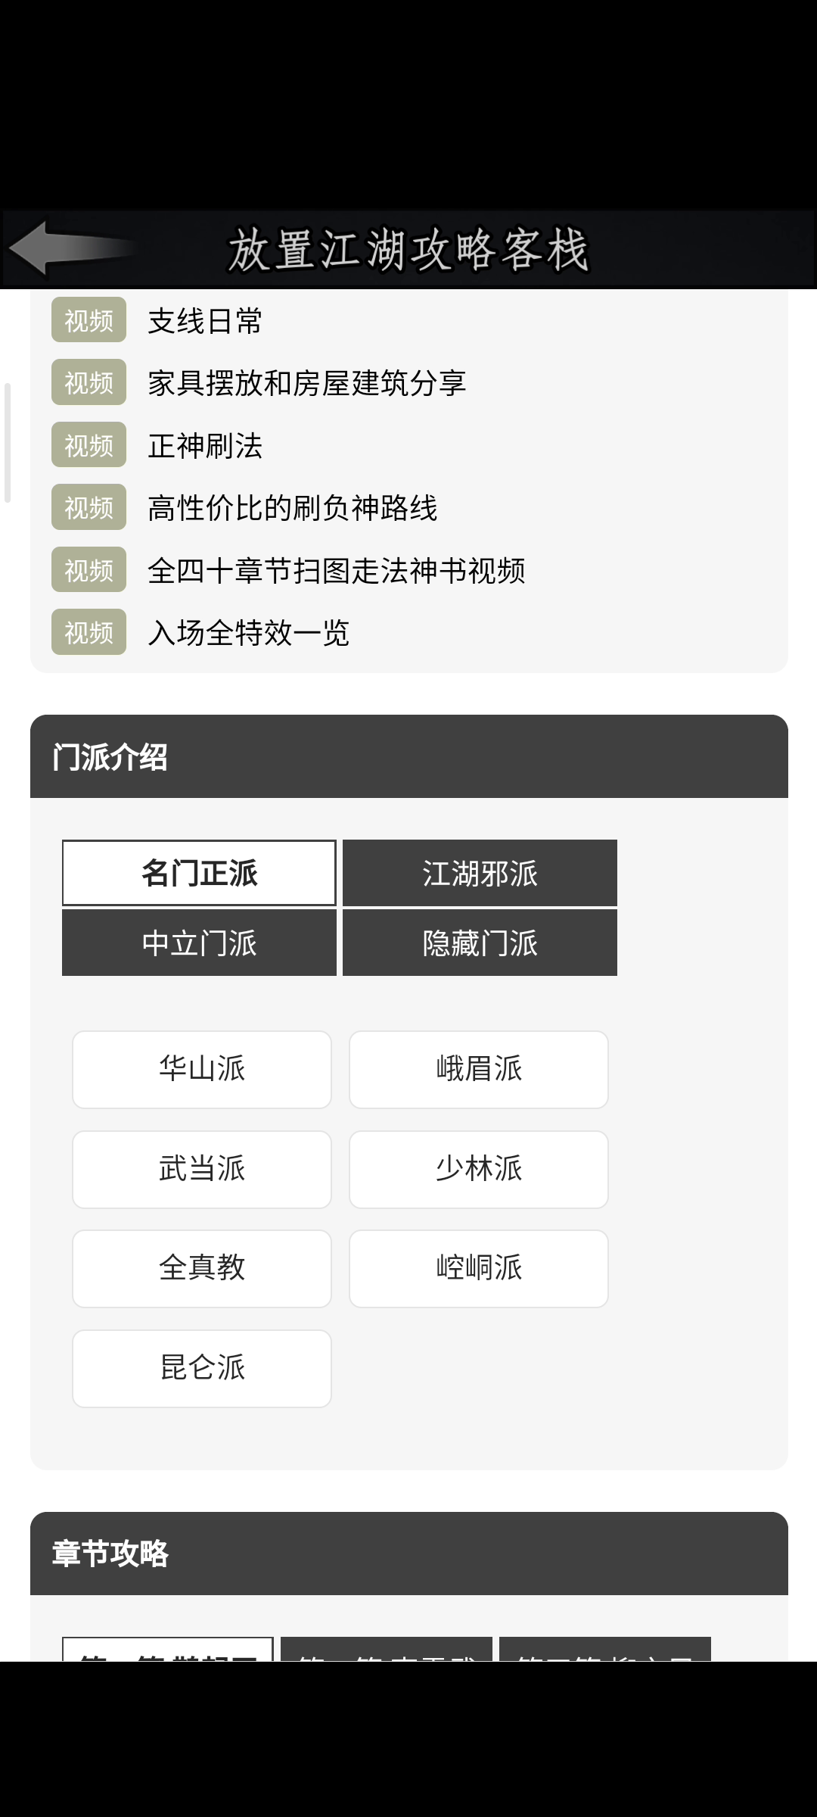Switch to the 江湖邪派 tab
This screenshot has width=817, height=1817.
click(x=480, y=873)
